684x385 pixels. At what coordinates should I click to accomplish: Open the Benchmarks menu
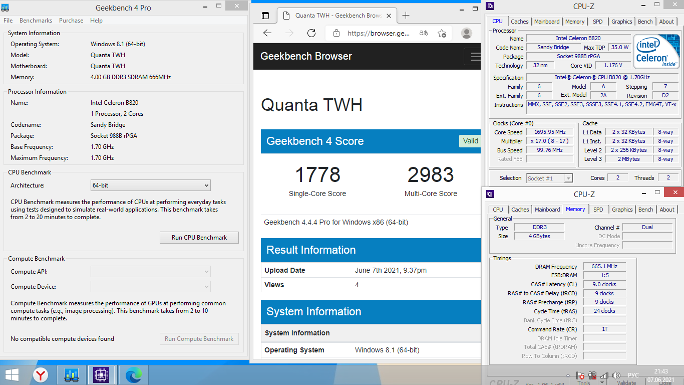tap(36, 21)
